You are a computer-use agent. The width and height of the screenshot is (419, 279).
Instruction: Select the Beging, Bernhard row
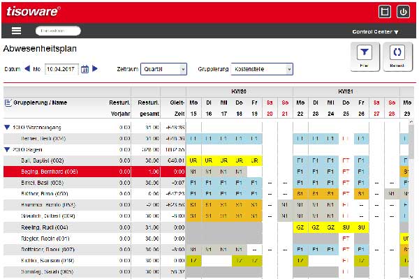49,171
